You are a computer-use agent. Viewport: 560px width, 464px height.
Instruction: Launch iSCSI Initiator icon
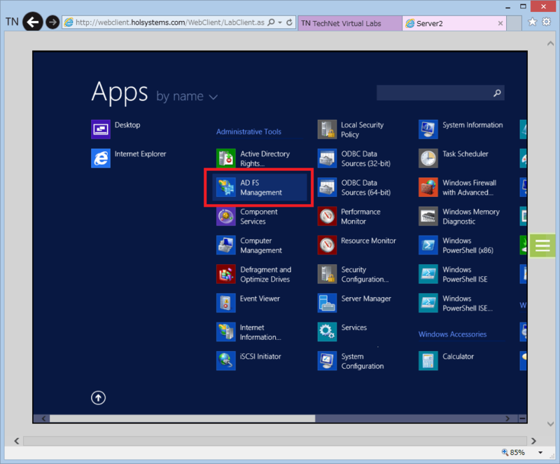click(225, 361)
